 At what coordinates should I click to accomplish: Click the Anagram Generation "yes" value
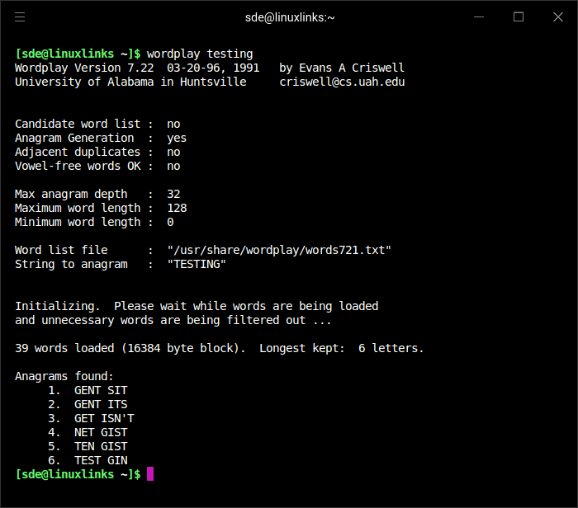(x=177, y=138)
